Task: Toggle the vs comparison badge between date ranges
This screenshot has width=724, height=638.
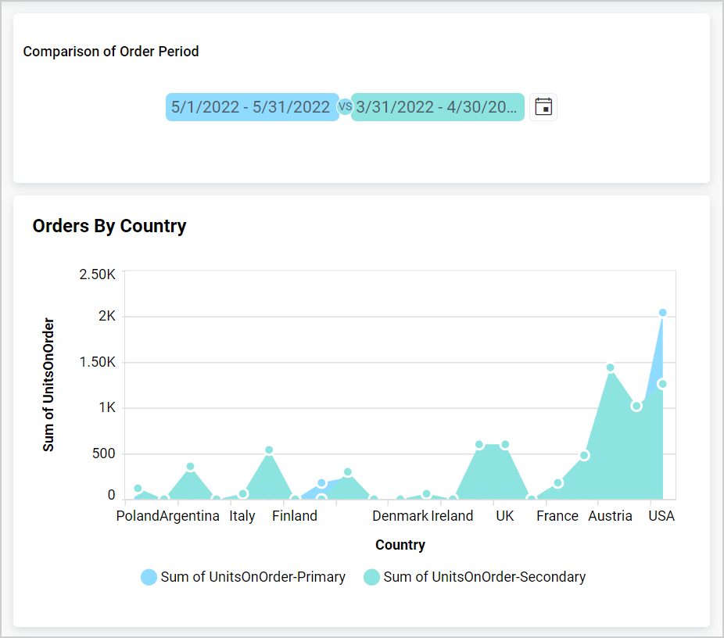Action: coord(345,106)
